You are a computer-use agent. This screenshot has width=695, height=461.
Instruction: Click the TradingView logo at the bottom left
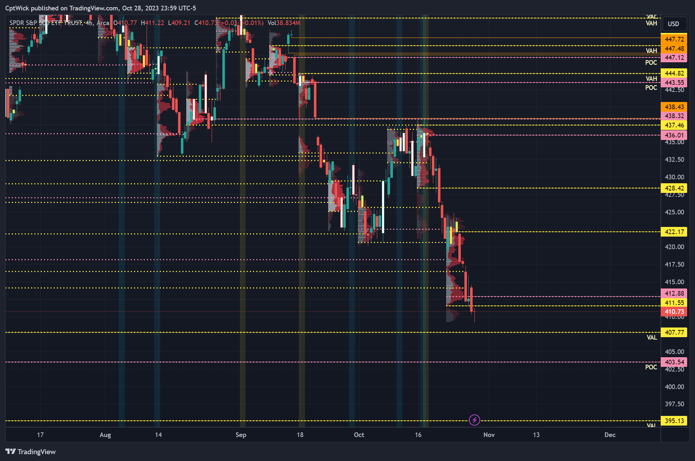[30, 452]
